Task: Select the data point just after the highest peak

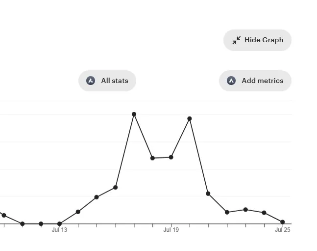Action: 152,158
